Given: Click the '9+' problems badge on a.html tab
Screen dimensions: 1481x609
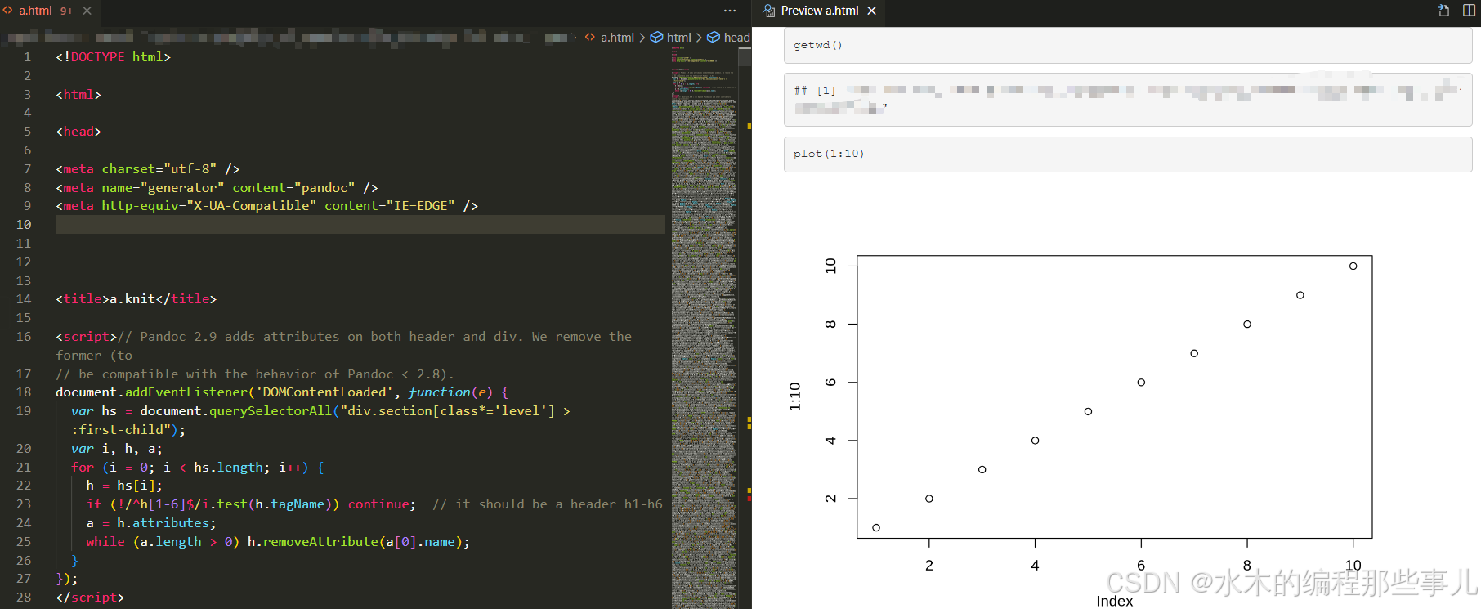Looking at the screenshot, I should tap(66, 11).
